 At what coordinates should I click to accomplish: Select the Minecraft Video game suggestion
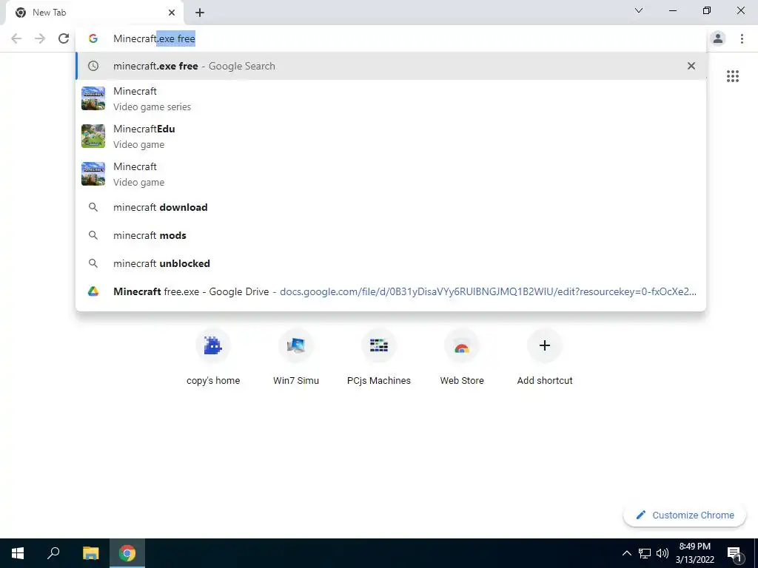coord(391,174)
